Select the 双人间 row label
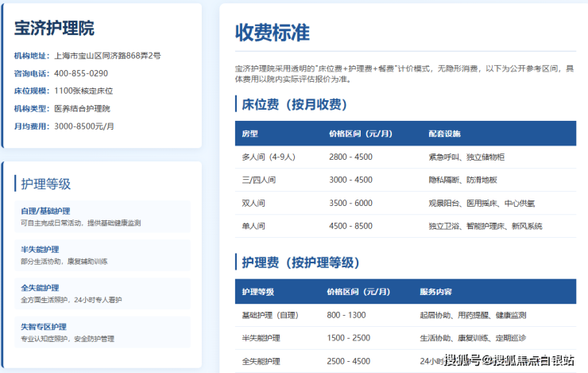Screen dimensions: 588x373 pos(253,204)
